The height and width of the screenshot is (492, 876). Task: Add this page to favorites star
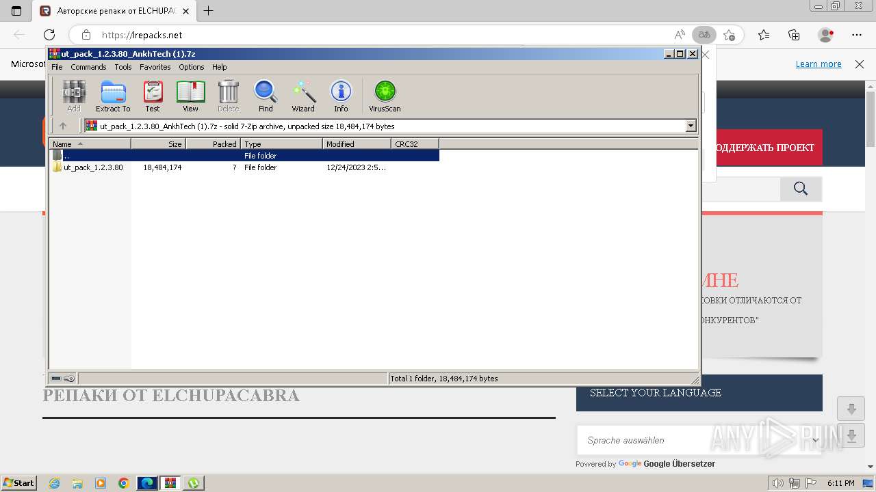tap(729, 35)
